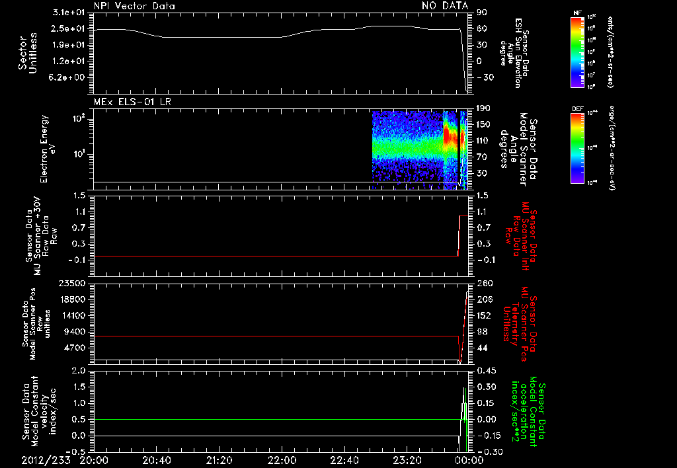The width and height of the screenshot is (677, 468).
Task: Click the 'NO DATA' label
Action: (445, 5)
